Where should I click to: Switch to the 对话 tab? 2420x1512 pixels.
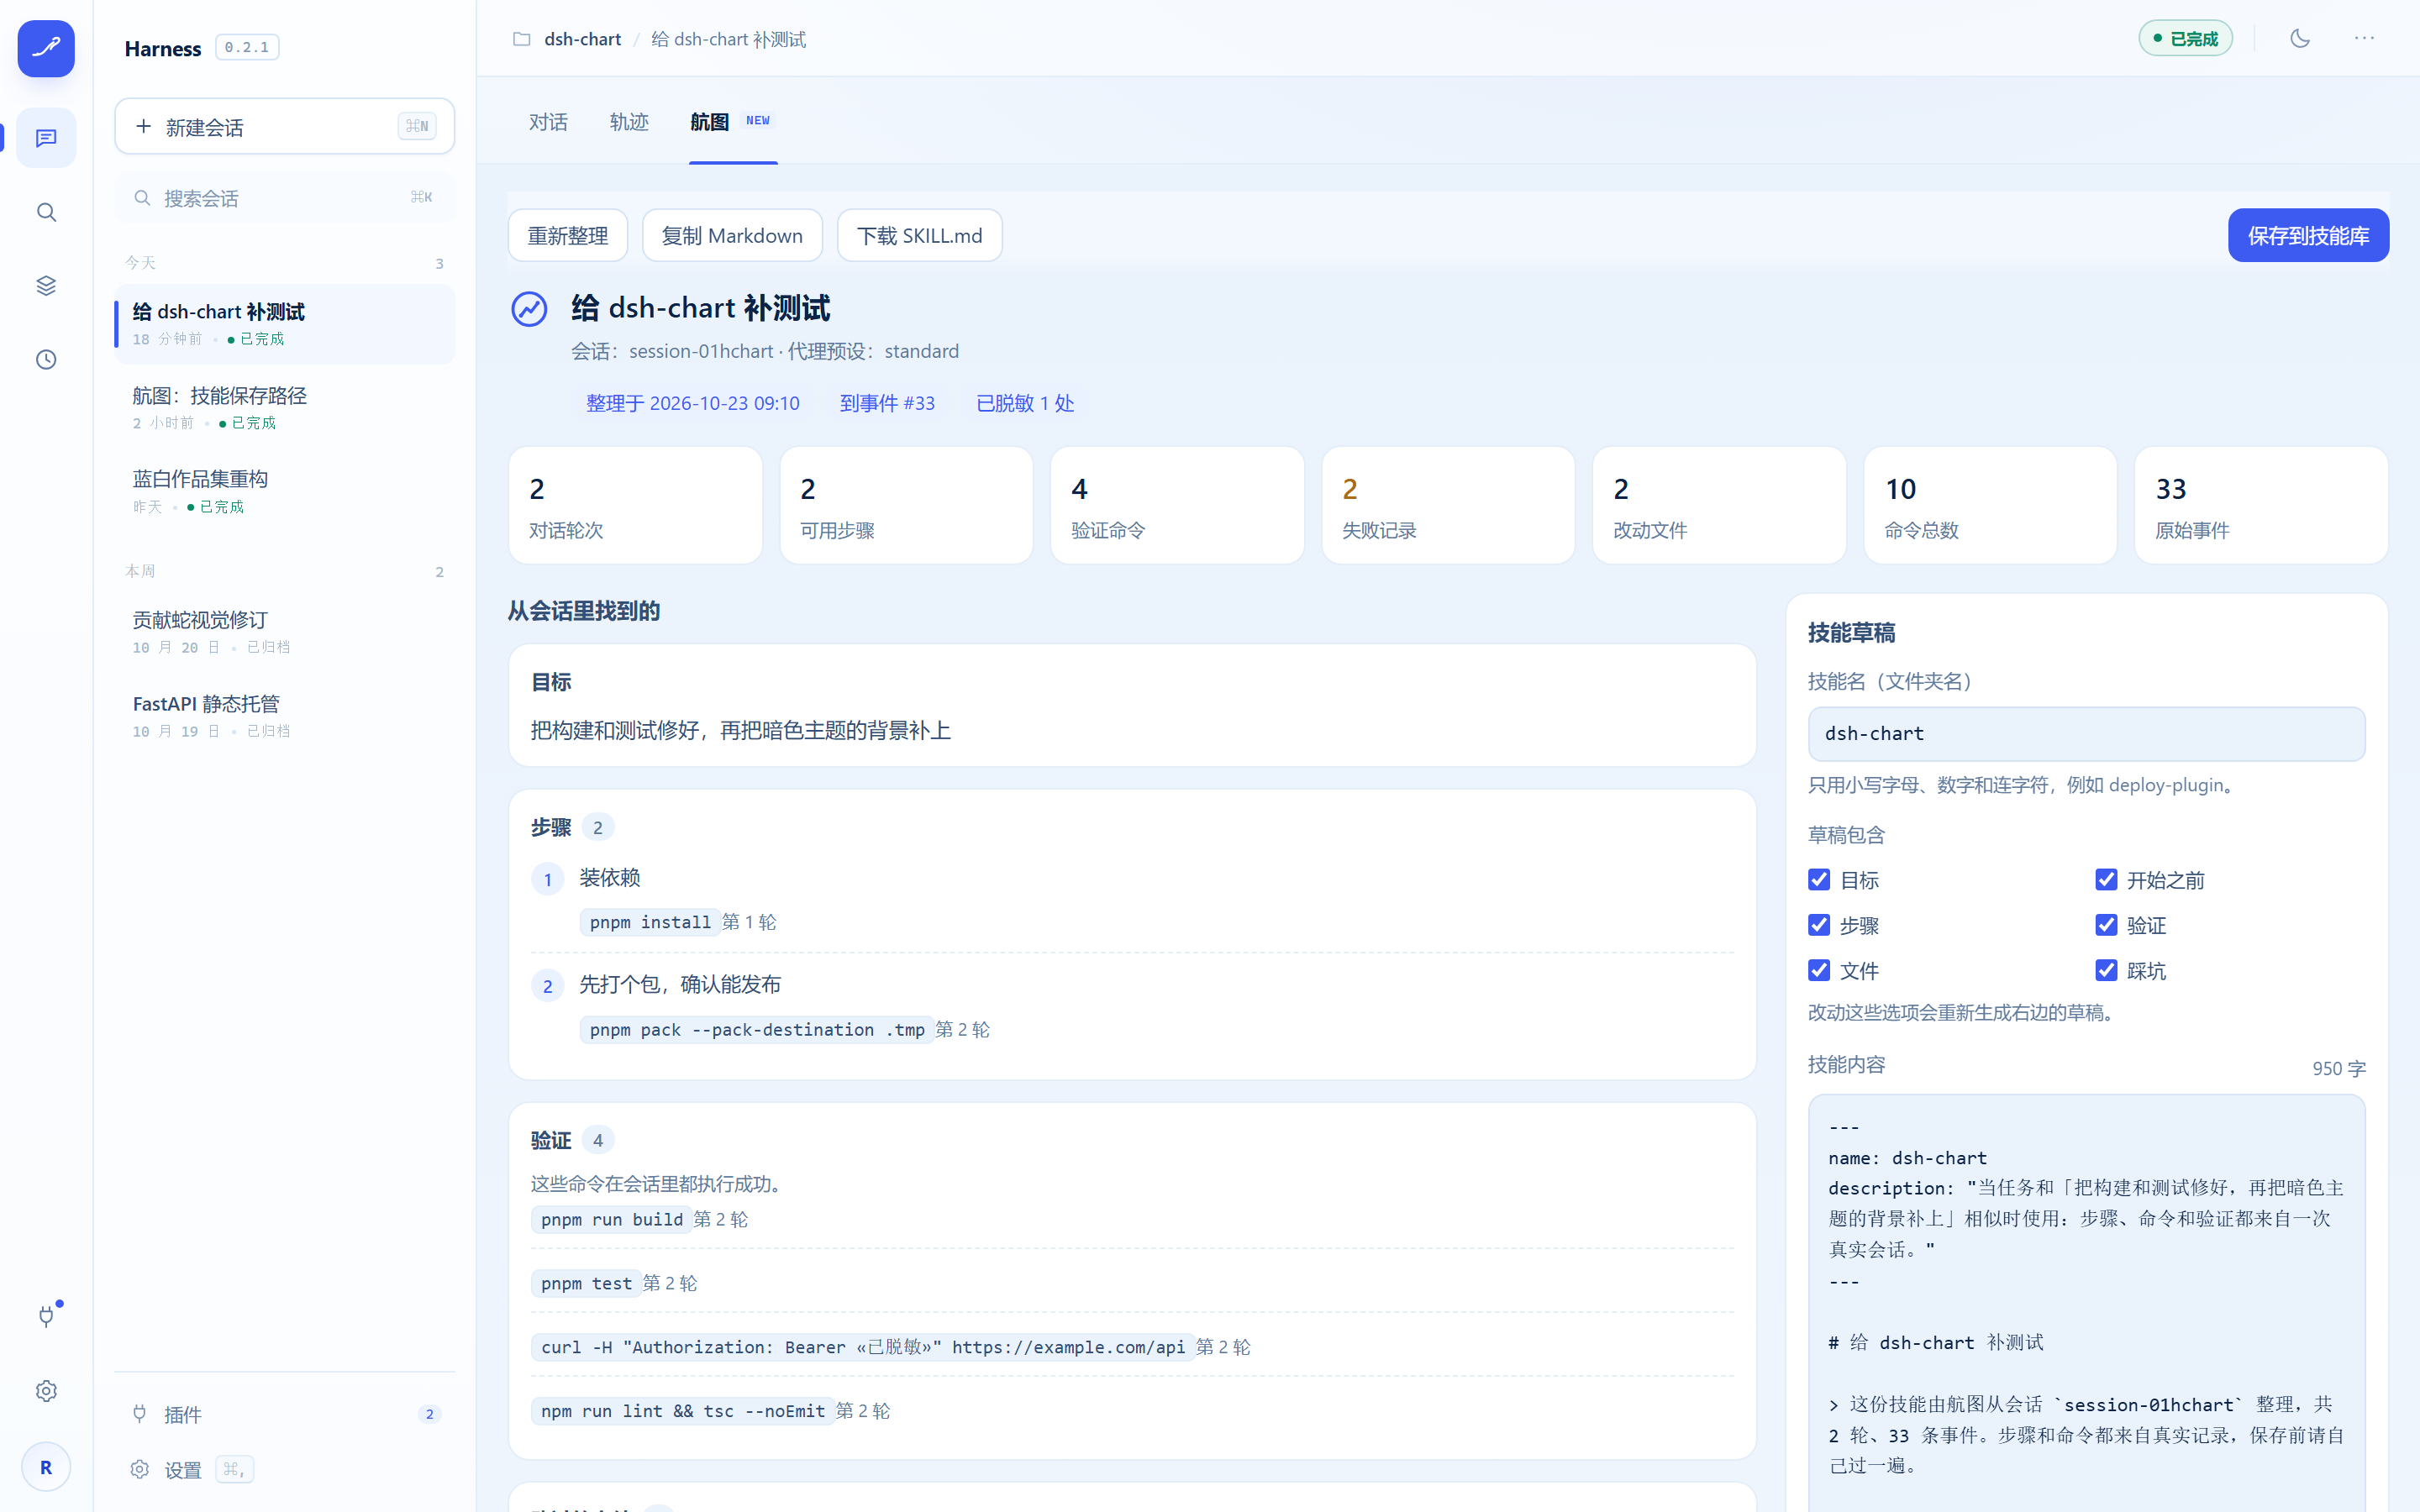[548, 122]
